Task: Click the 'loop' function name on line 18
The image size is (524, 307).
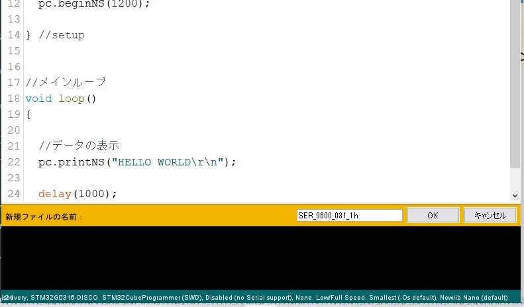Action: (72, 99)
